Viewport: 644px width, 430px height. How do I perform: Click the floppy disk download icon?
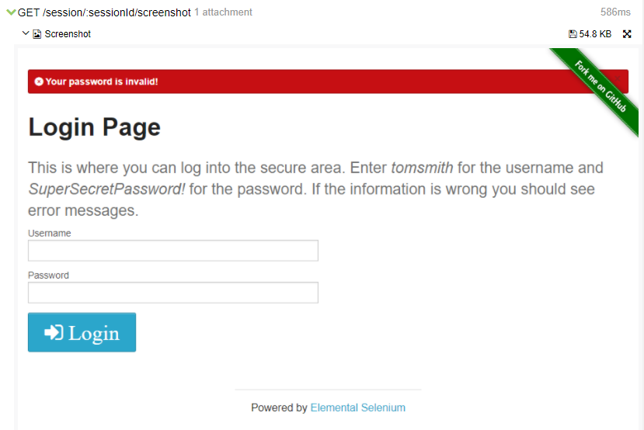573,34
